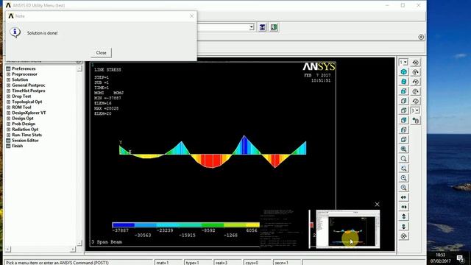Expand the Preprocessor tree node
Image resolution: width=471 pixels, height=265 pixels.
pos(8,74)
